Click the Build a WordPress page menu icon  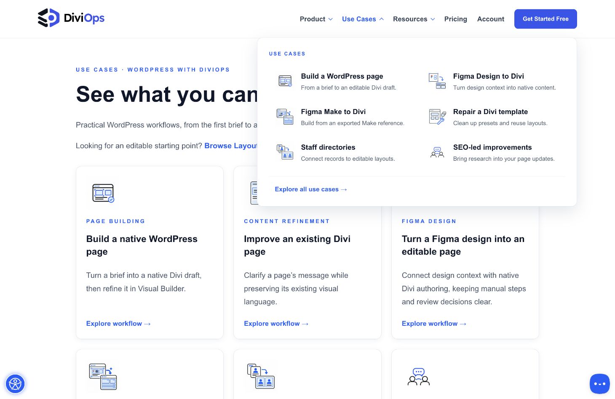pyautogui.click(x=285, y=81)
